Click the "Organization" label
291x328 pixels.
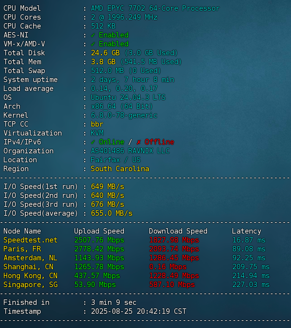[29, 151]
